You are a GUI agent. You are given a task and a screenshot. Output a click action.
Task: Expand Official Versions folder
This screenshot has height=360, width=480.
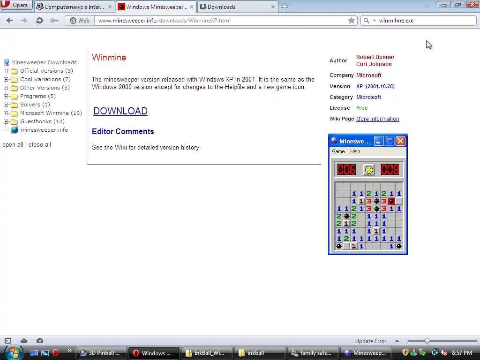6,71
